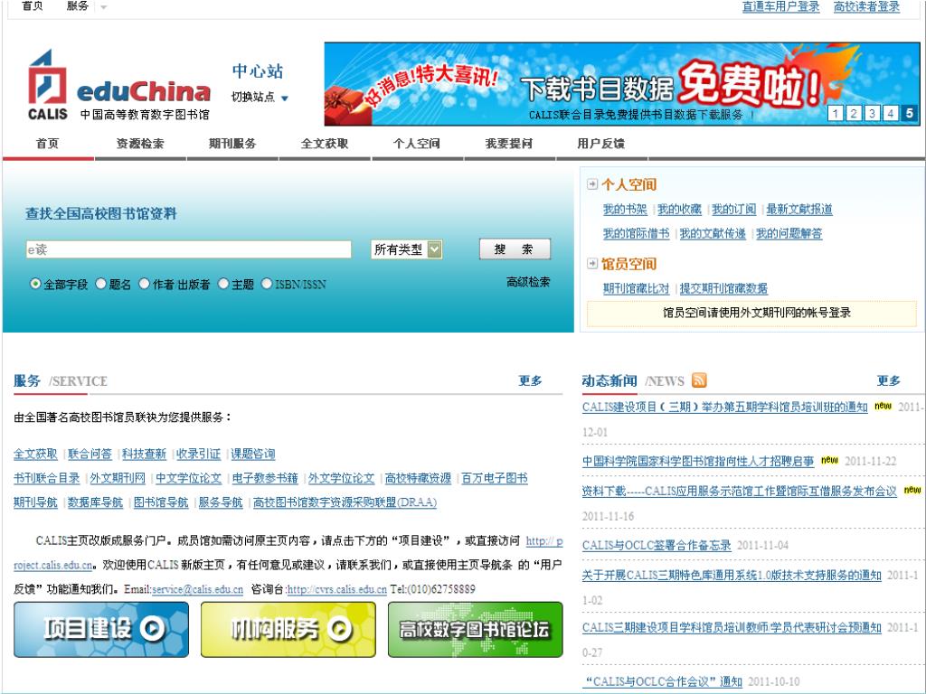Open the RSS feed icon beside NEWS
The width and height of the screenshot is (926, 694).
(x=699, y=380)
